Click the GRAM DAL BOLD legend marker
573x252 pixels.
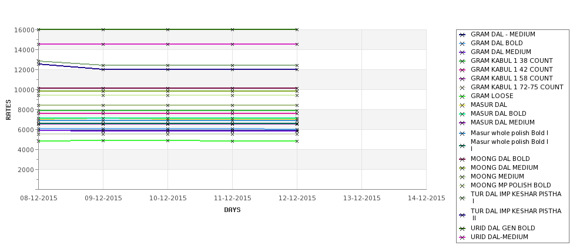(x=463, y=43)
